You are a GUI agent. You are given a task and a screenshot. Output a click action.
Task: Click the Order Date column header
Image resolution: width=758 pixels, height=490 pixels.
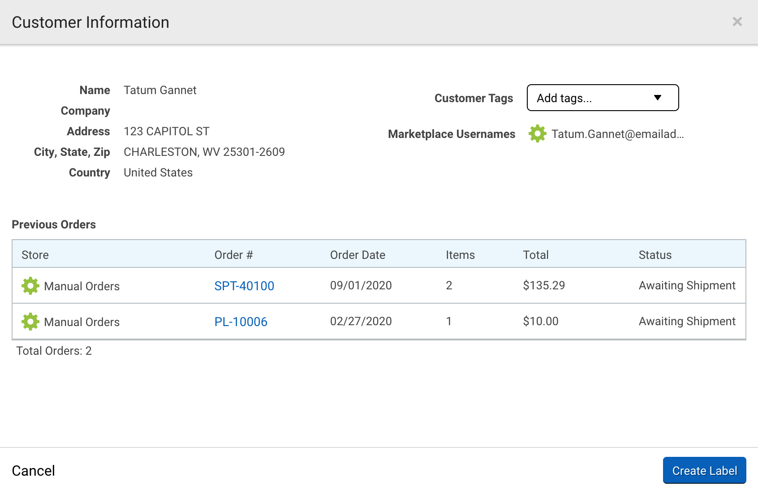click(357, 255)
